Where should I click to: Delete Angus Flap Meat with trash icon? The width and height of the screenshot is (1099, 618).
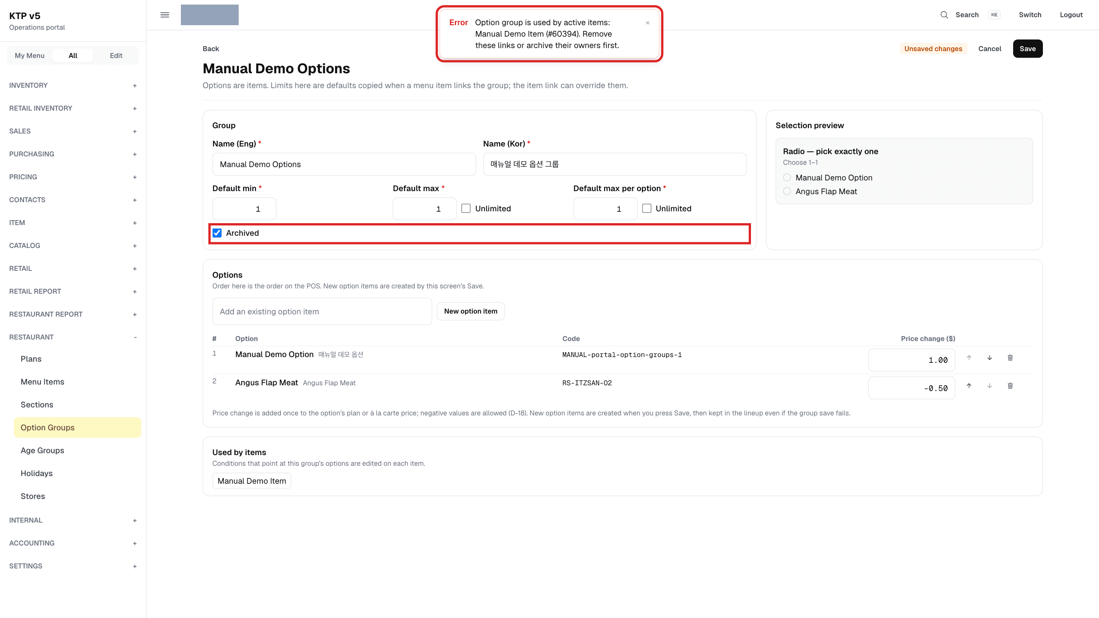pyautogui.click(x=1010, y=386)
